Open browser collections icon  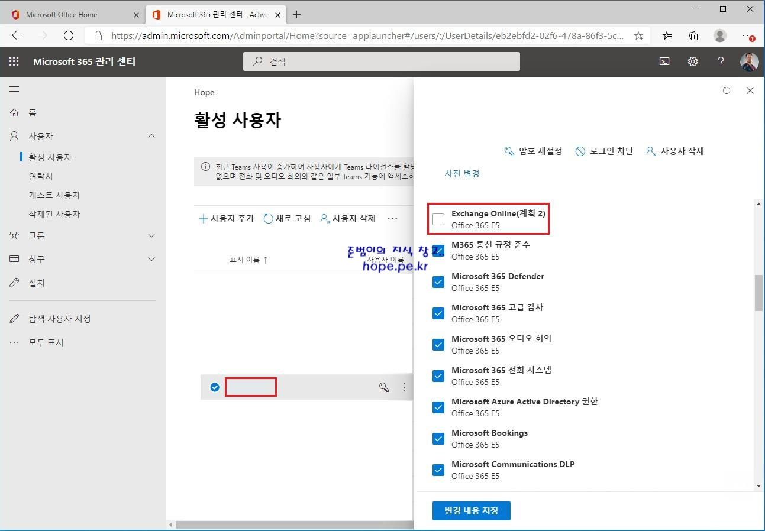click(x=693, y=35)
